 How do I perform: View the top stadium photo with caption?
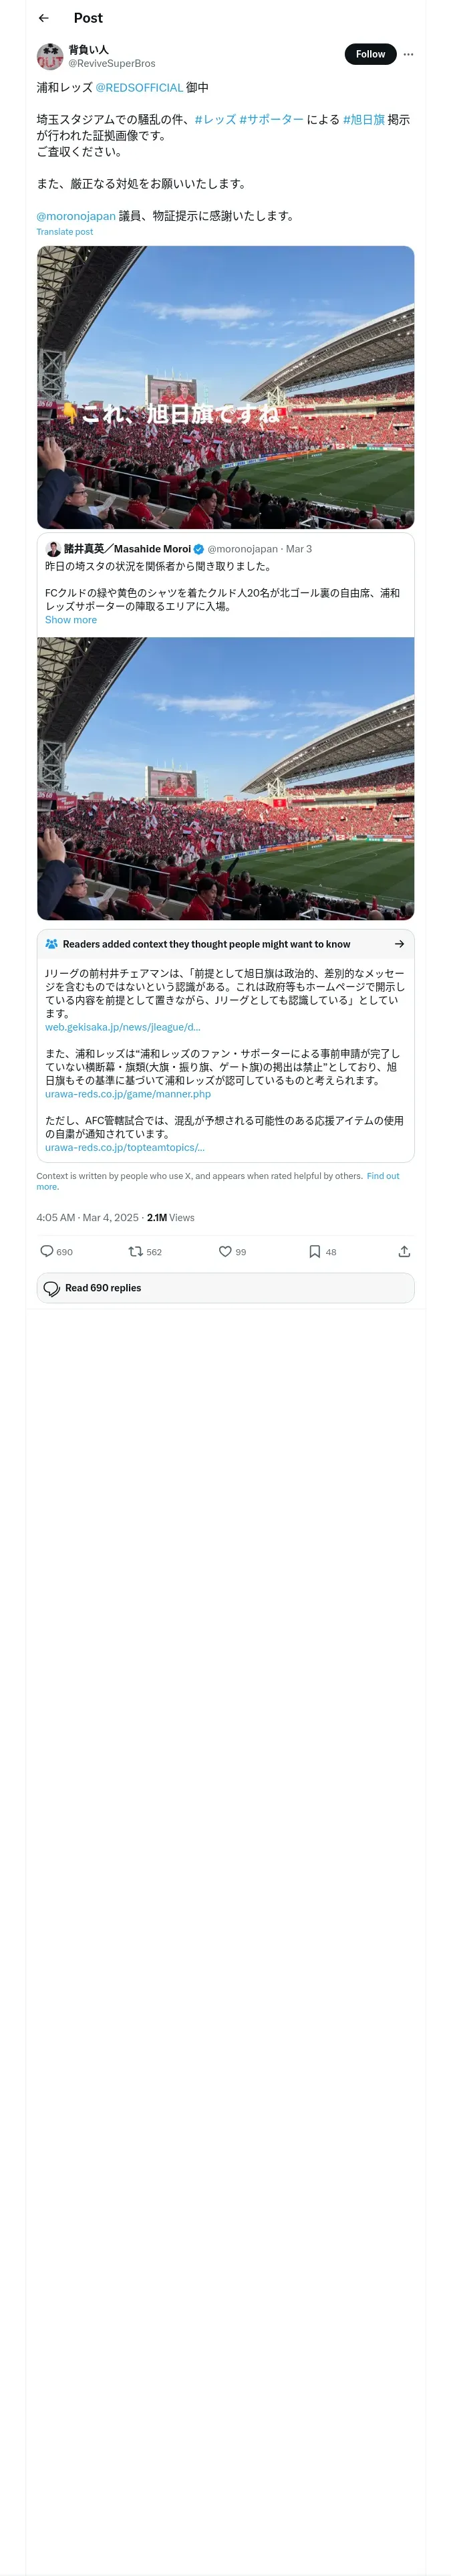(x=225, y=387)
